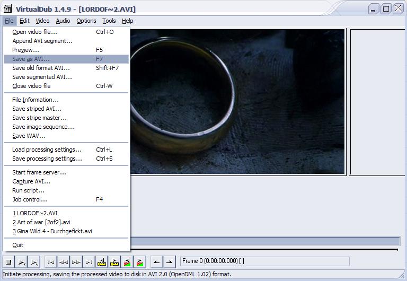Play the input video preview
Viewport: 407px width, 281px height.
tap(22, 262)
